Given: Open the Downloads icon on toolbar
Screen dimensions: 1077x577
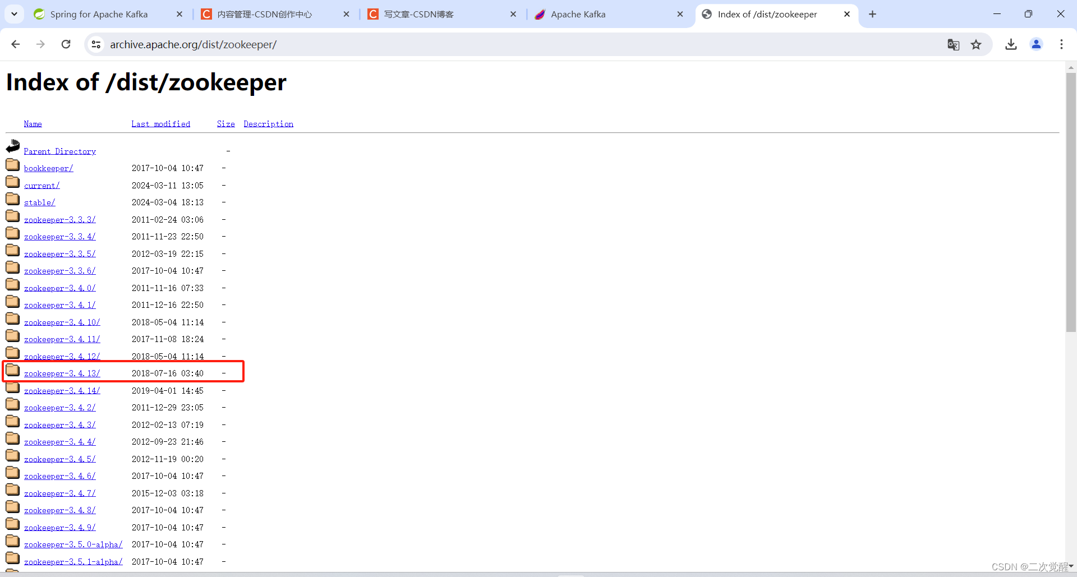Looking at the screenshot, I should tap(1011, 44).
